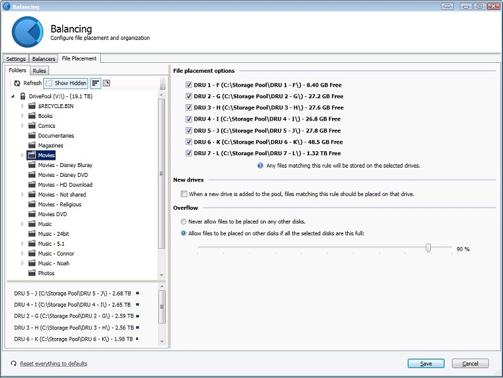Uncheck DRU 1 - F drive checkbox
This screenshot has width=503, height=378.
pyautogui.click(x=189, y=85)
